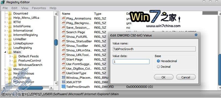This screenshot has height=98, width=221.
Task: Collapse the Main registry key
Action: coord(5,52)
